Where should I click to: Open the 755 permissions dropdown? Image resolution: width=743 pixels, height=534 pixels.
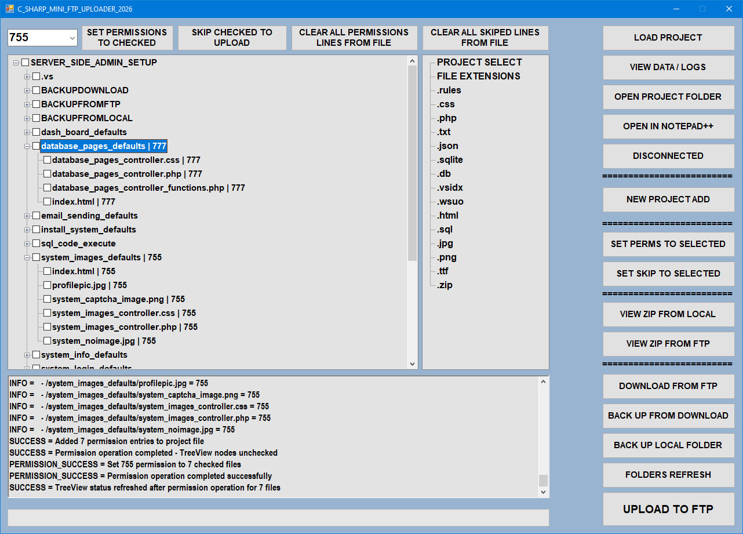[x=72, y=38]
